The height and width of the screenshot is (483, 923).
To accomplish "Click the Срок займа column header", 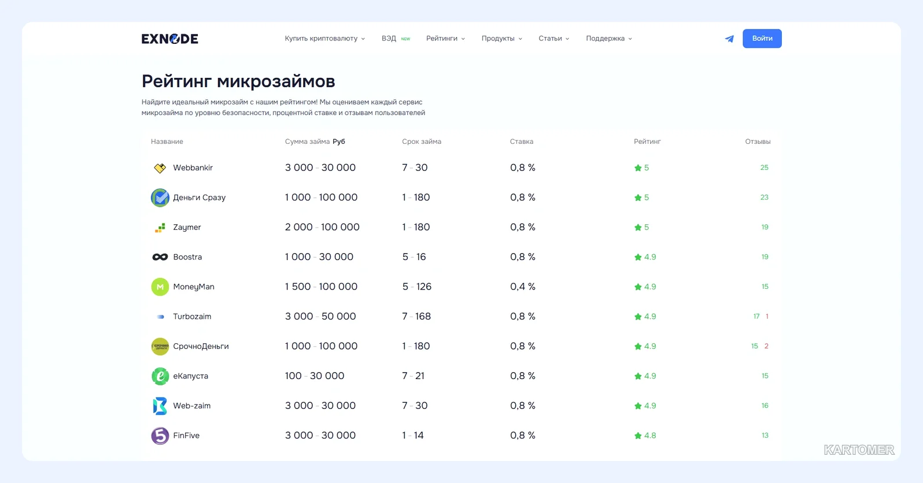I will (x=422, y=142).
